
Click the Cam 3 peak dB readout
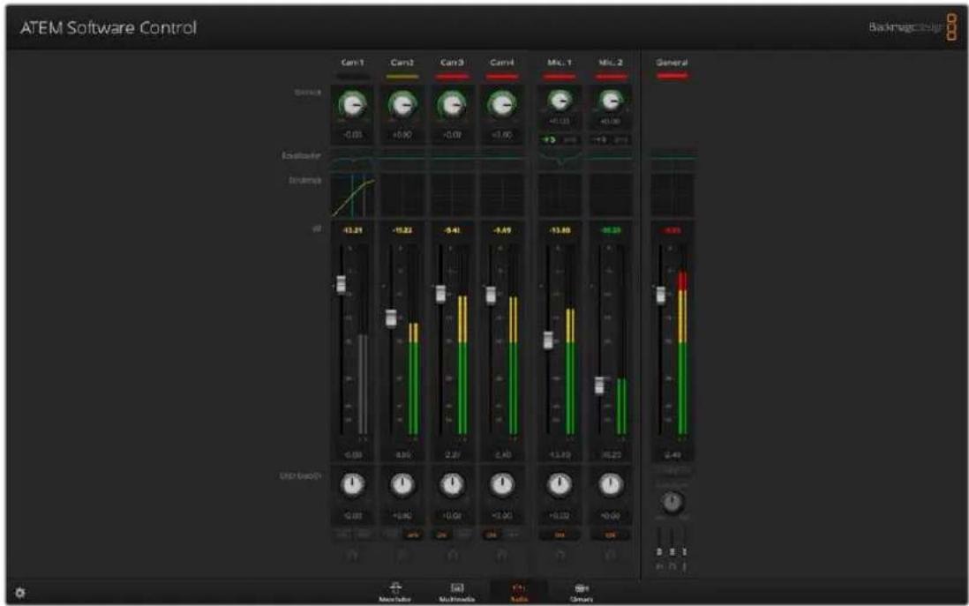(453, 230)
